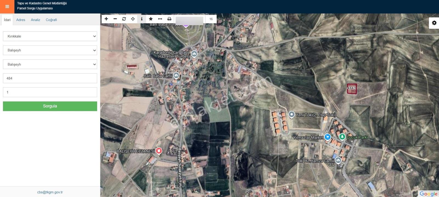Activate the locate/crosshair tool

coord(133,19)
